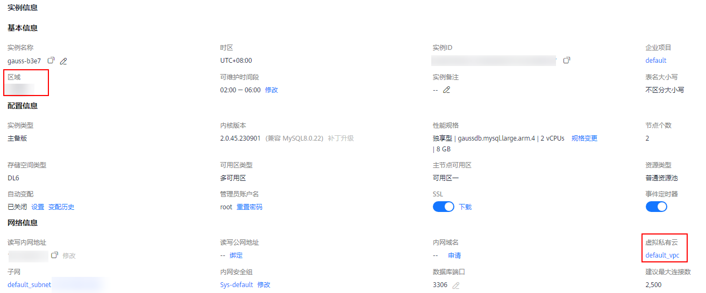Edit the instance remark pencil icon

(x=446, y=90)
